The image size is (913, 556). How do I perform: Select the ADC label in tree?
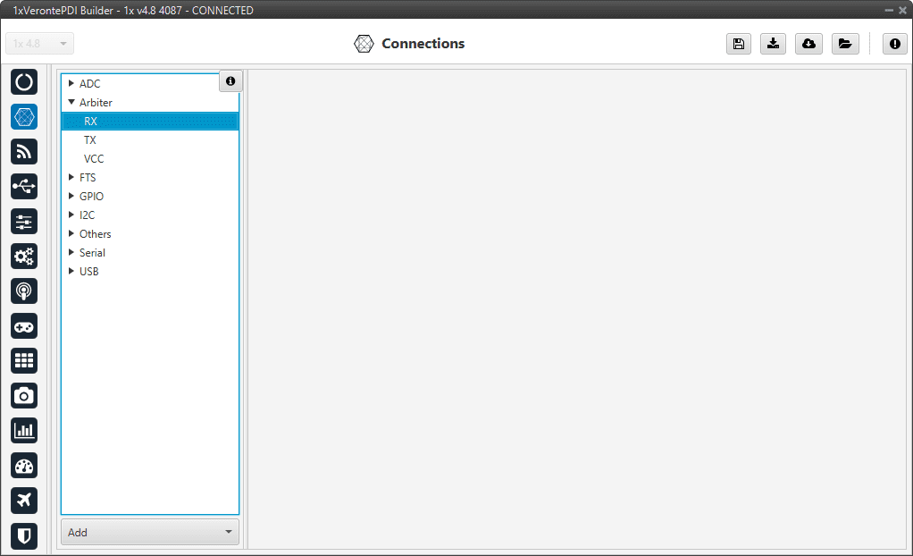[89, 84]
